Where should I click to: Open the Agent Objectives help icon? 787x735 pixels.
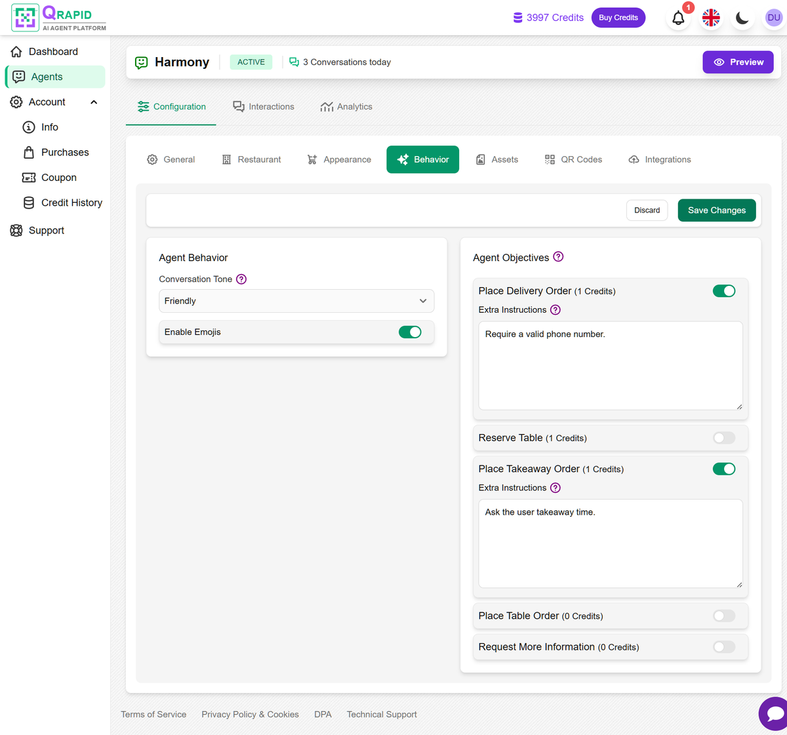[x=558, y=256]
